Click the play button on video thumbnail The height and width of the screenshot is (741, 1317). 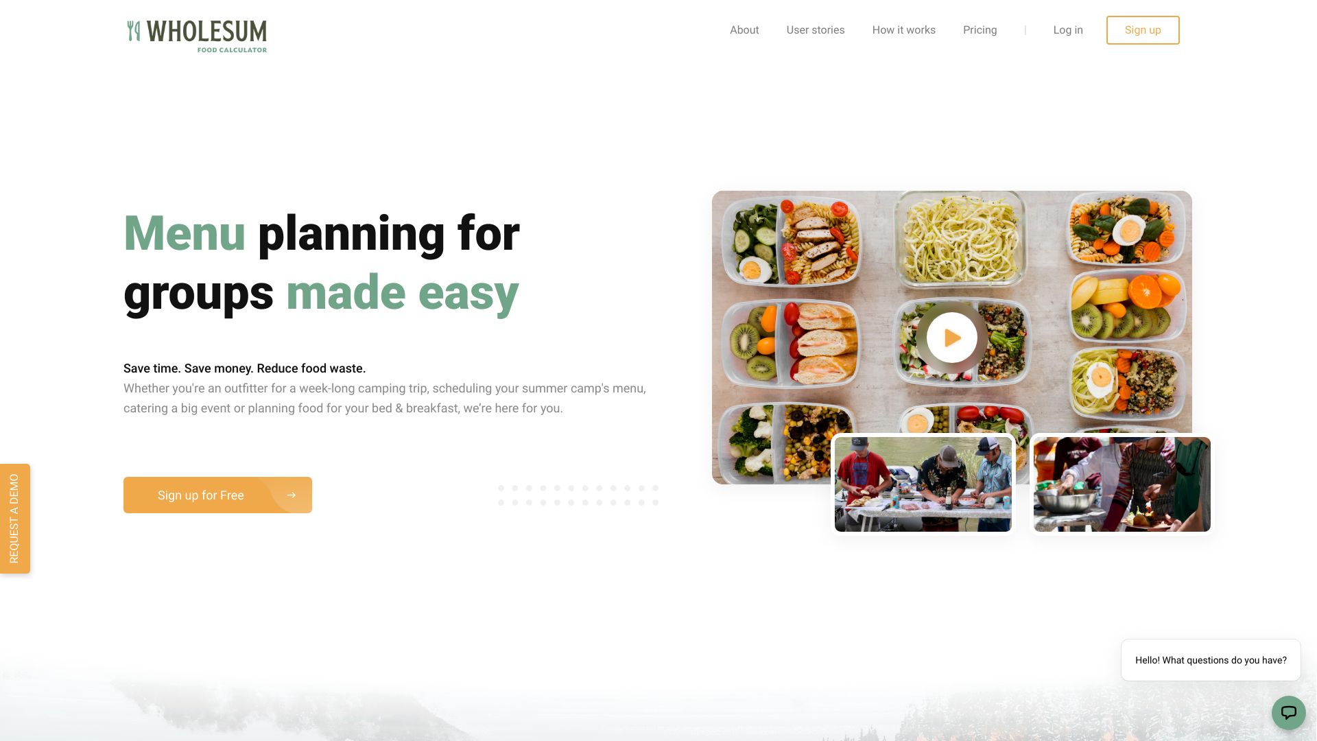coord(951,338)
